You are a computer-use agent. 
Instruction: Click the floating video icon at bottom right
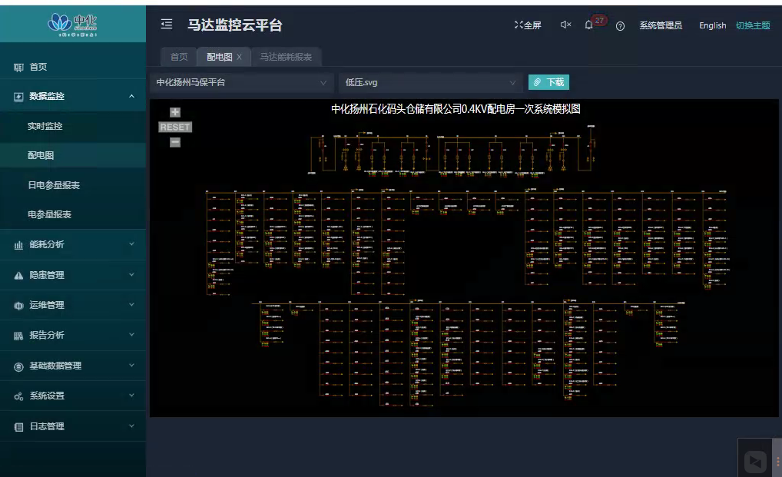click(x=755, y=462)
